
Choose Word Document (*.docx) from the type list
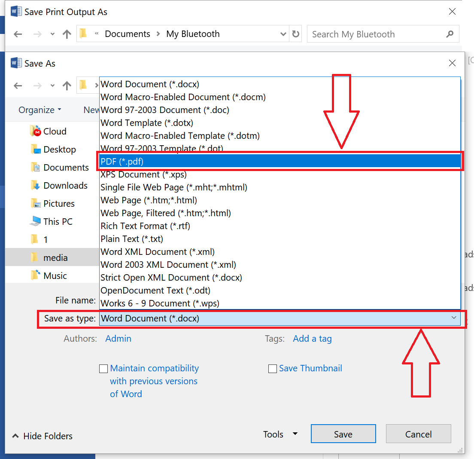tap(280, 84)
